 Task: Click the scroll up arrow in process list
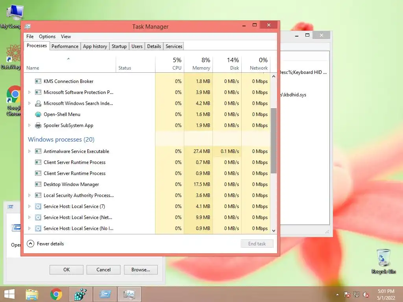pyautogui.click(x=274, y=77)
